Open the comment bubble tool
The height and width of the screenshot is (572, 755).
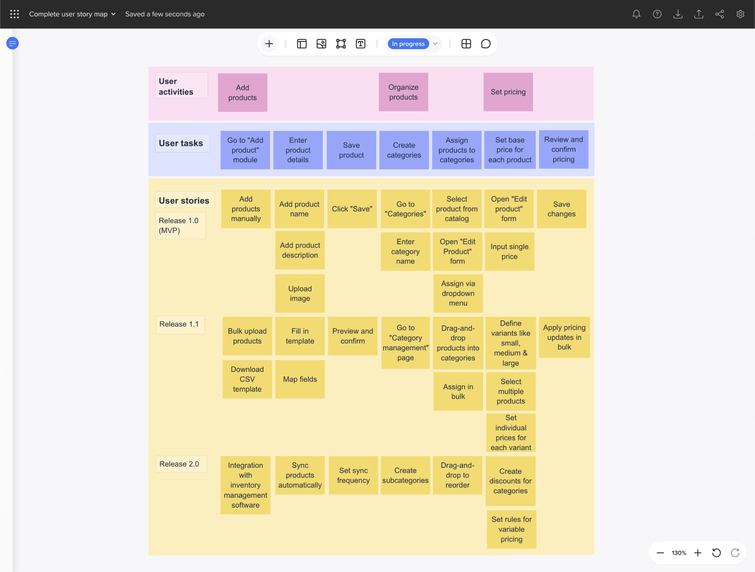coord(486,44)
